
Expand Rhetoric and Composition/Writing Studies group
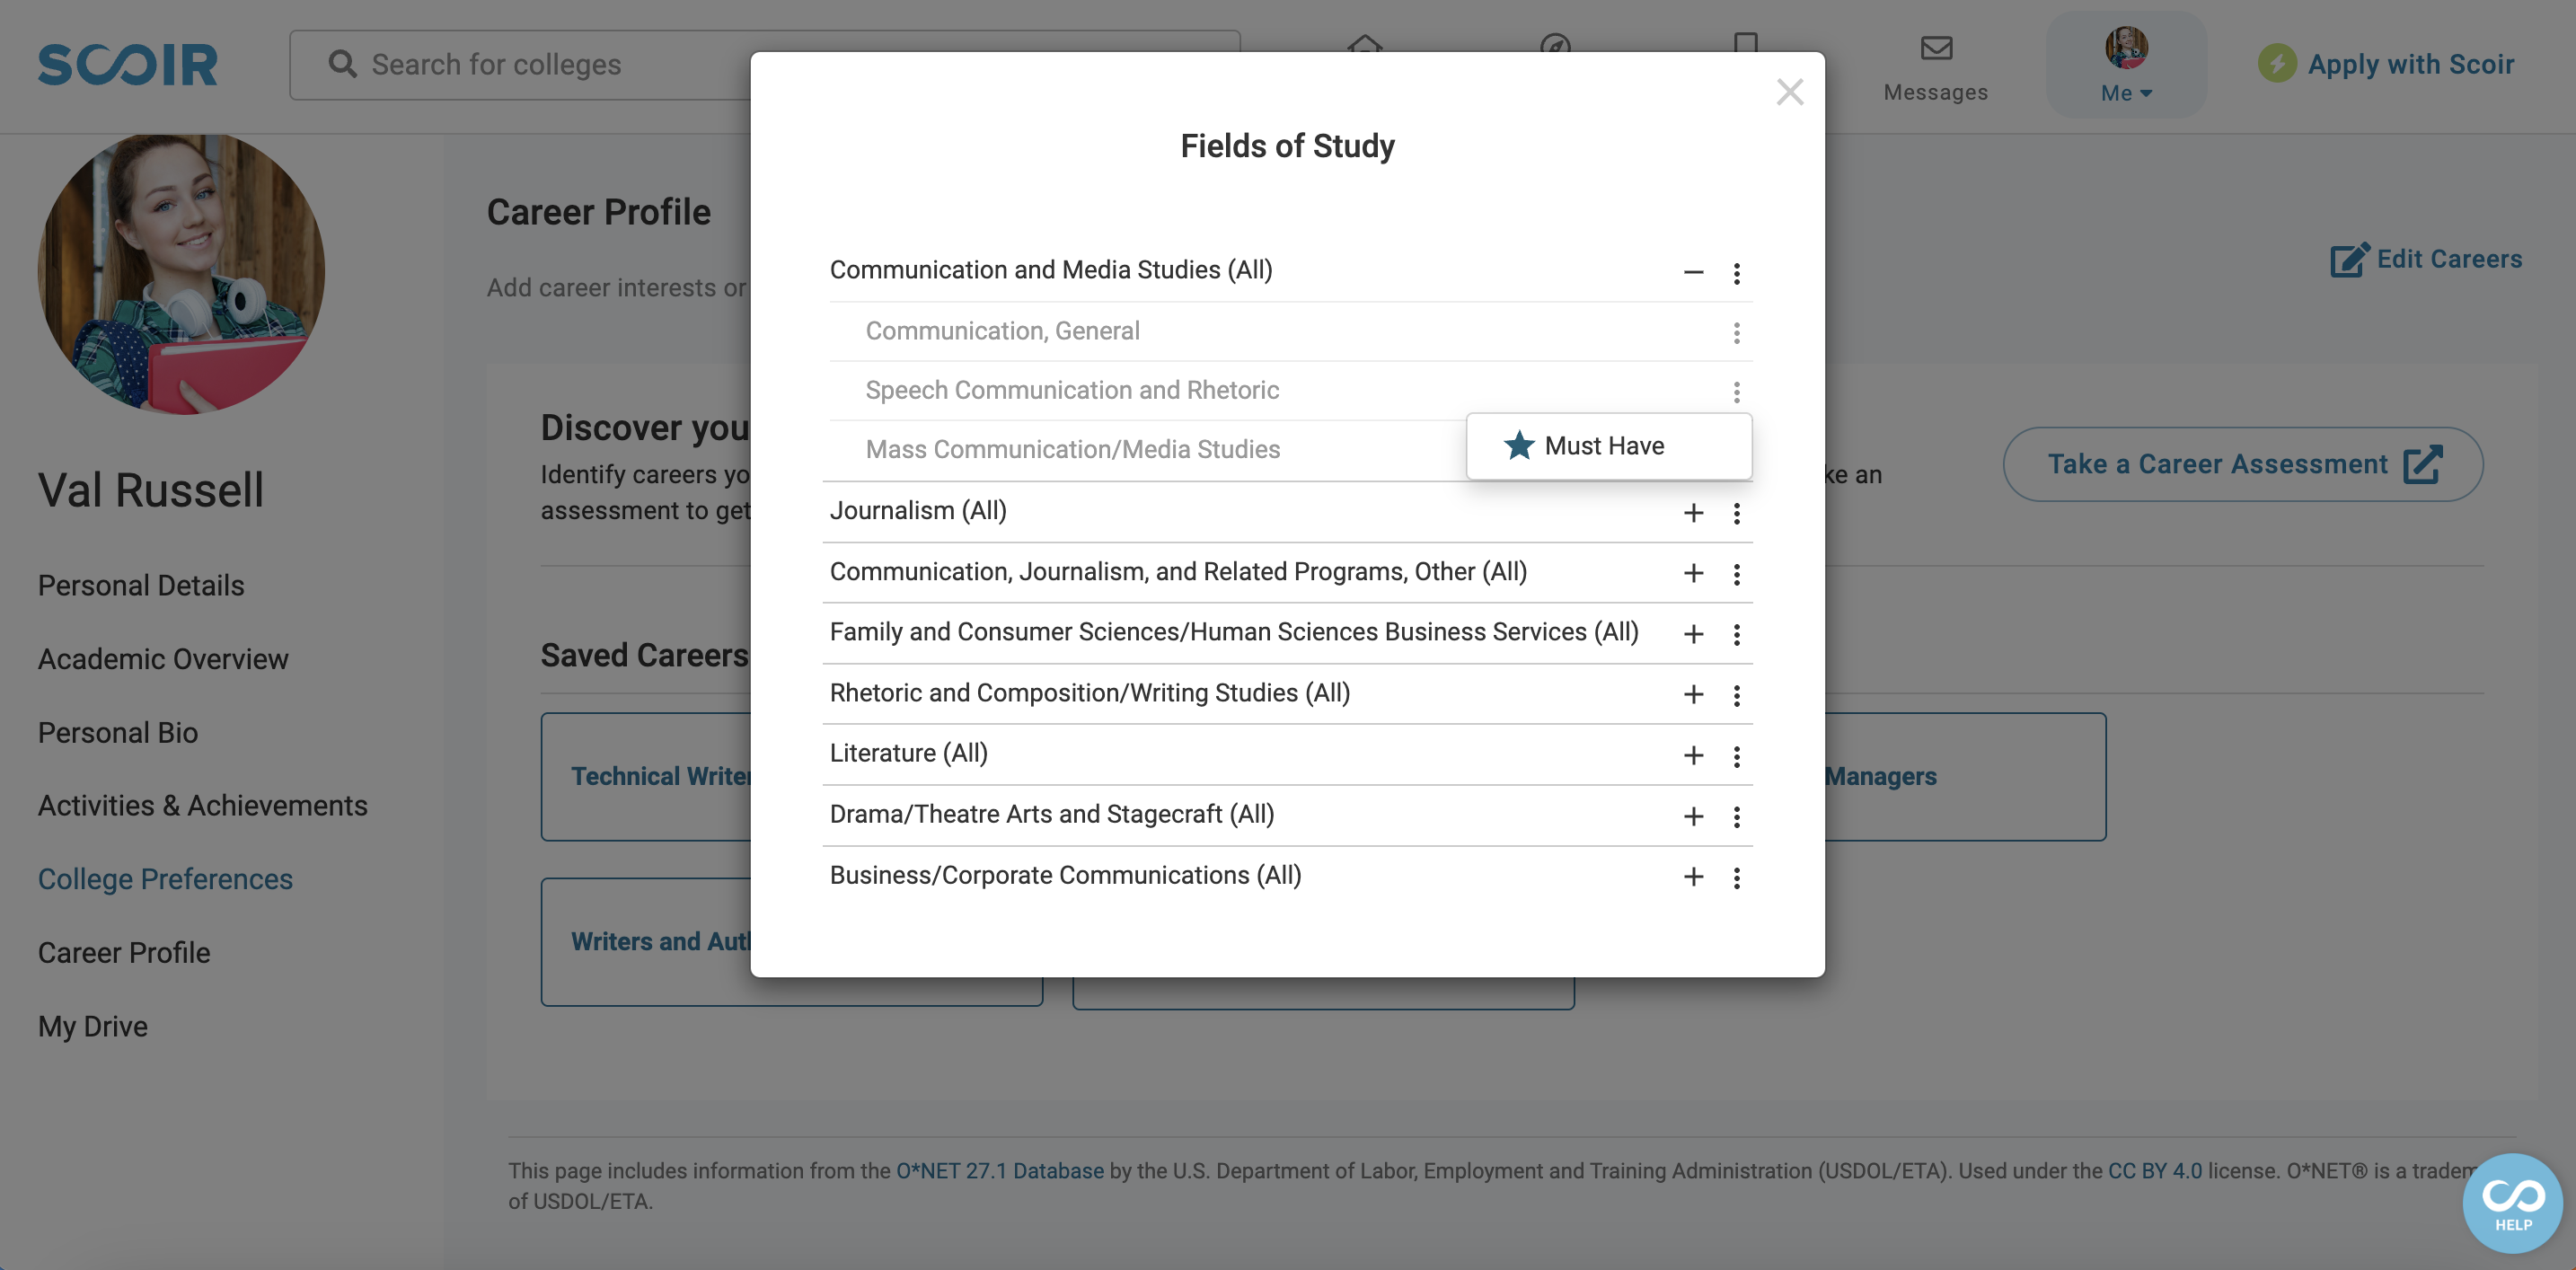coord(1693,694)
